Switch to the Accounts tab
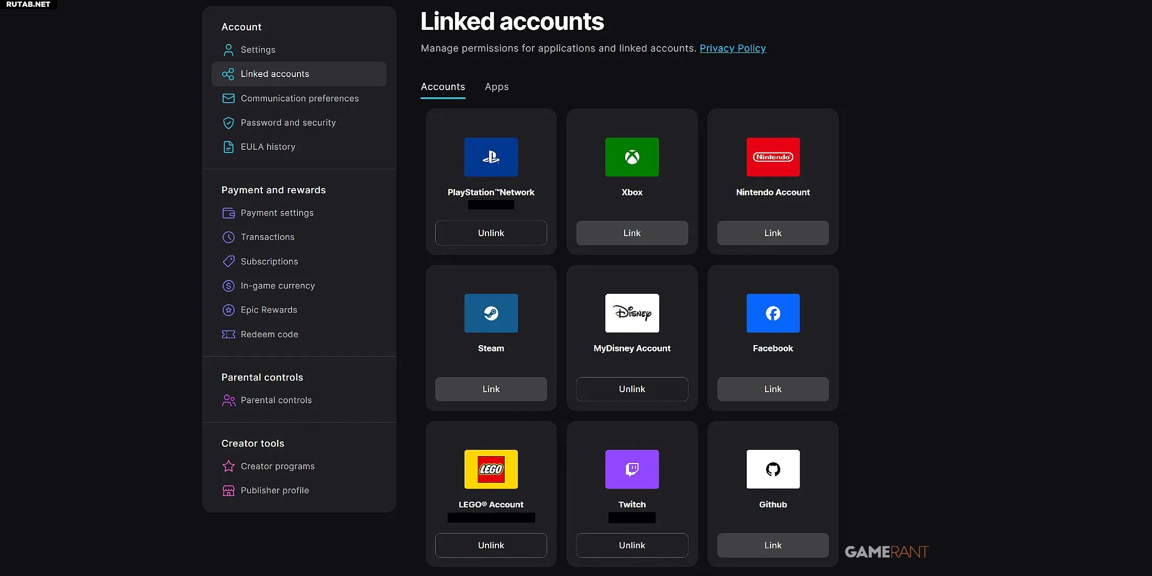The width and height of the screenshot is (1152, 576). click(442, 87)
